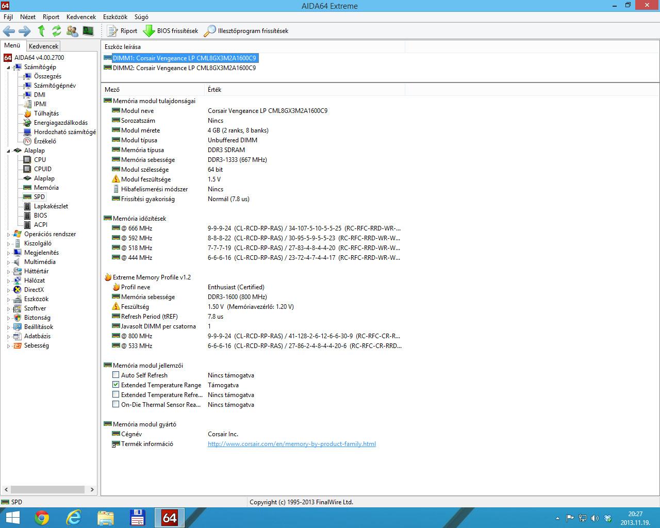
Task: Switch to the Kedvencek tab
Action: 43,46
